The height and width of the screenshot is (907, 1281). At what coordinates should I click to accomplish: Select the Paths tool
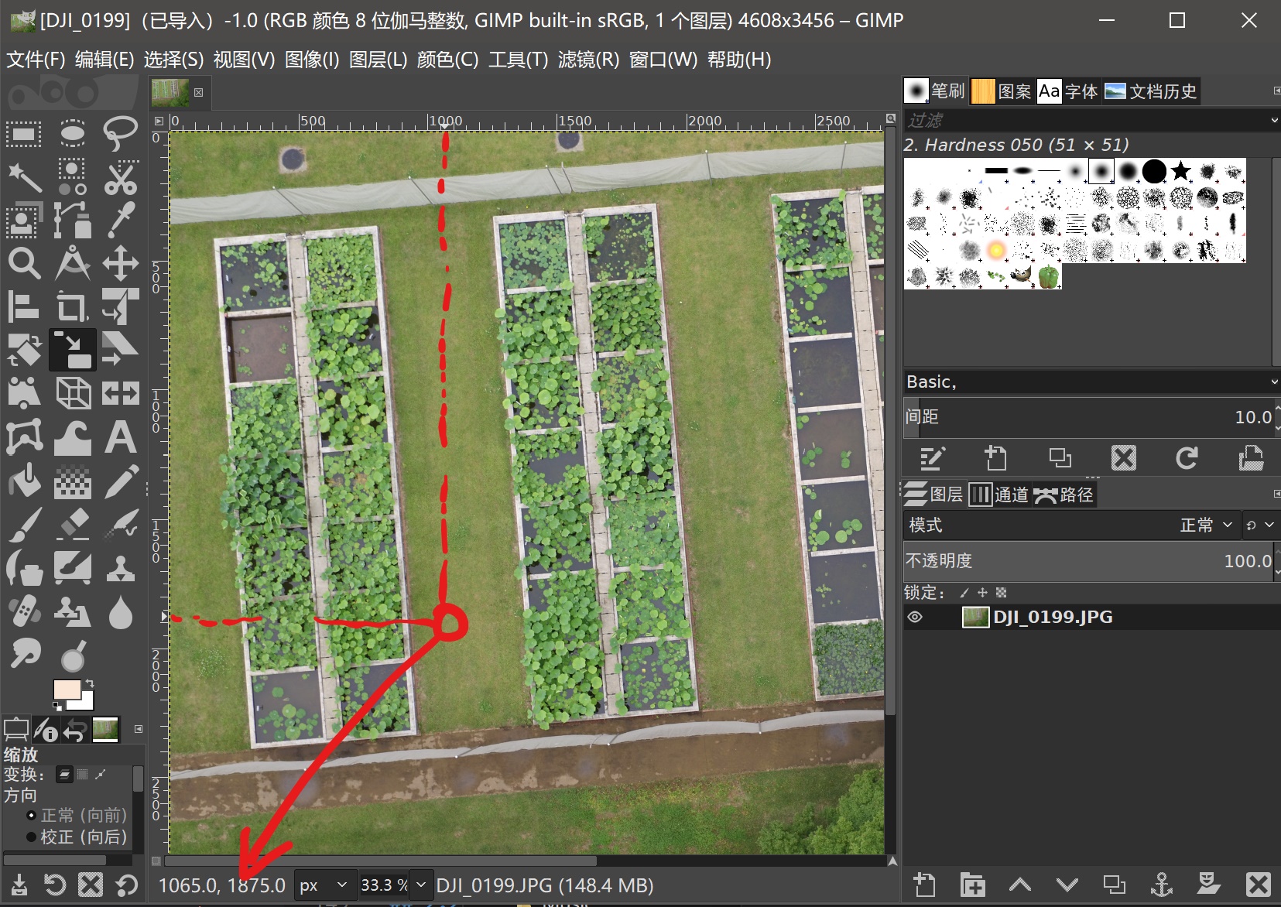pyautogui.click(x=73, y=221)
